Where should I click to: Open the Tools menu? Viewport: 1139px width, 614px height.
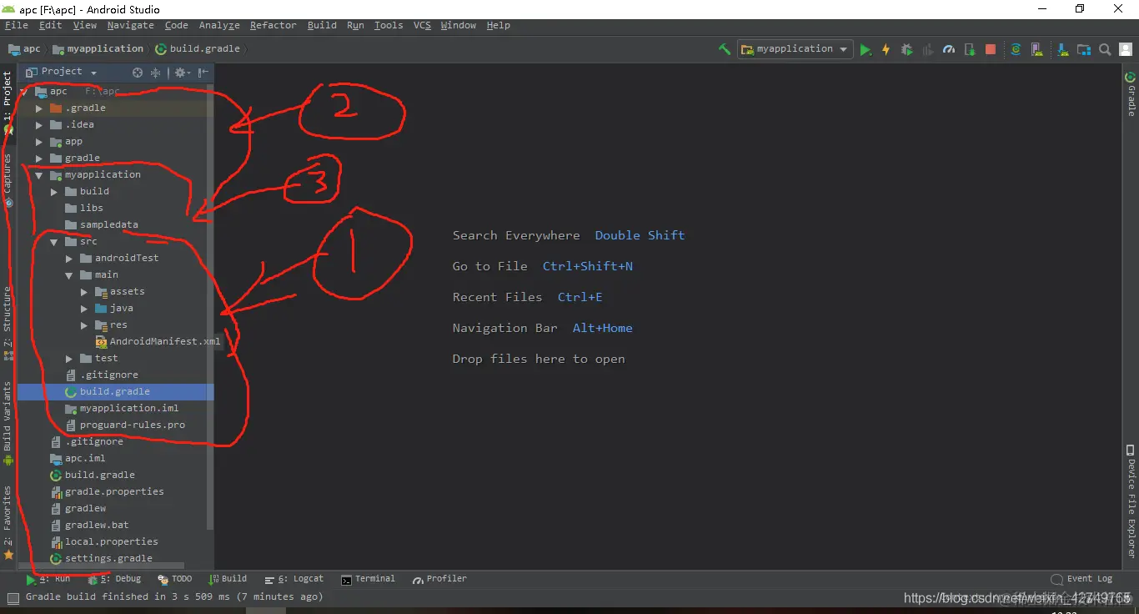(389, 26)
